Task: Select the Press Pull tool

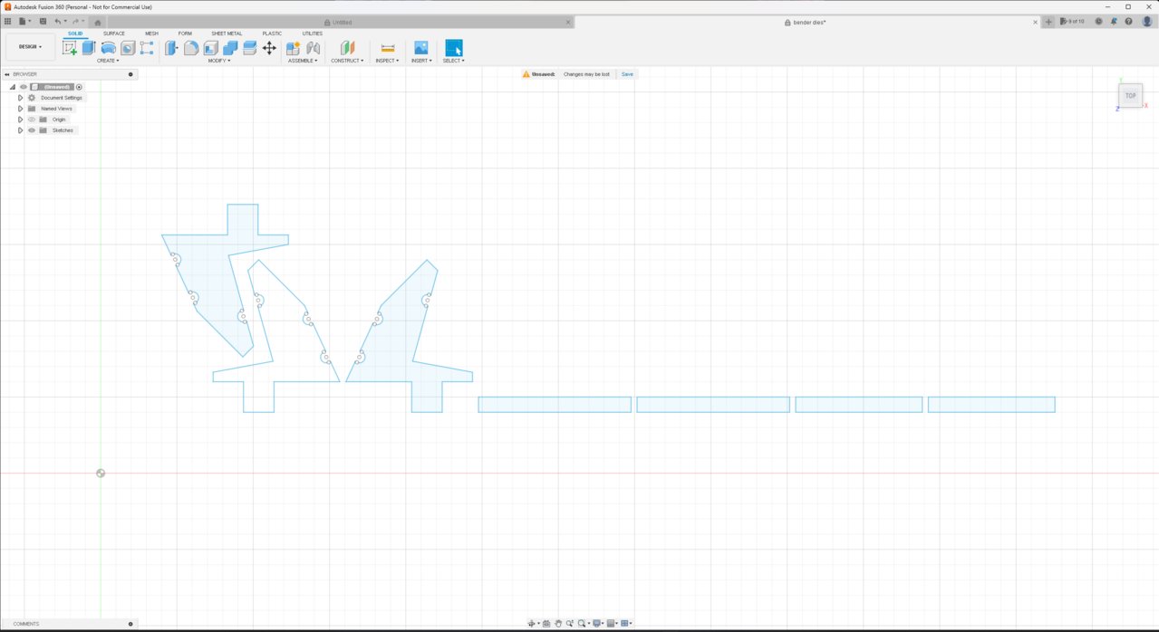Action: tap(171, 48)
